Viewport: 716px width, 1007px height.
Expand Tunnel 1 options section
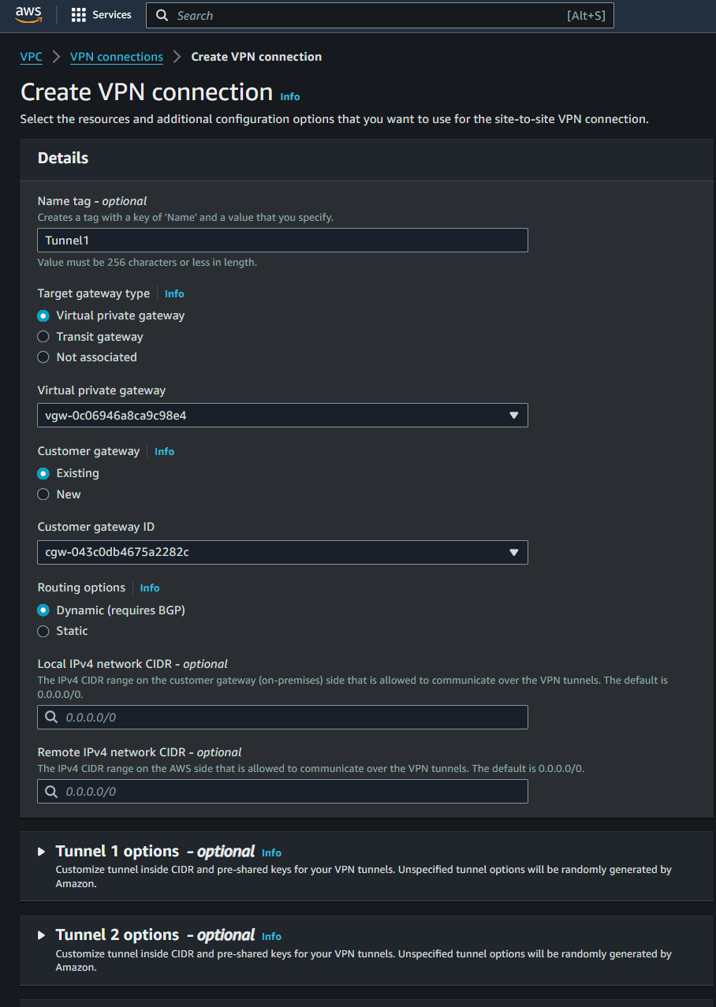41,852
